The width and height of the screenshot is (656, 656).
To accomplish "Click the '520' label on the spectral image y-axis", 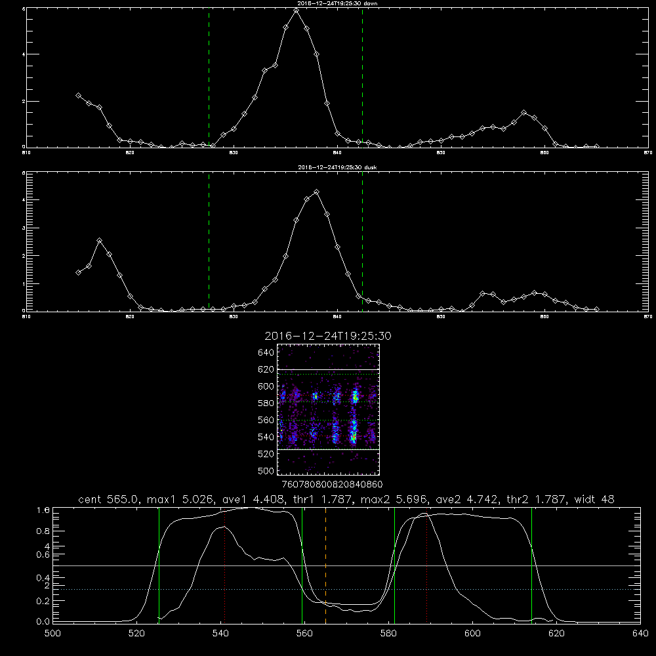I will point(266,454).
